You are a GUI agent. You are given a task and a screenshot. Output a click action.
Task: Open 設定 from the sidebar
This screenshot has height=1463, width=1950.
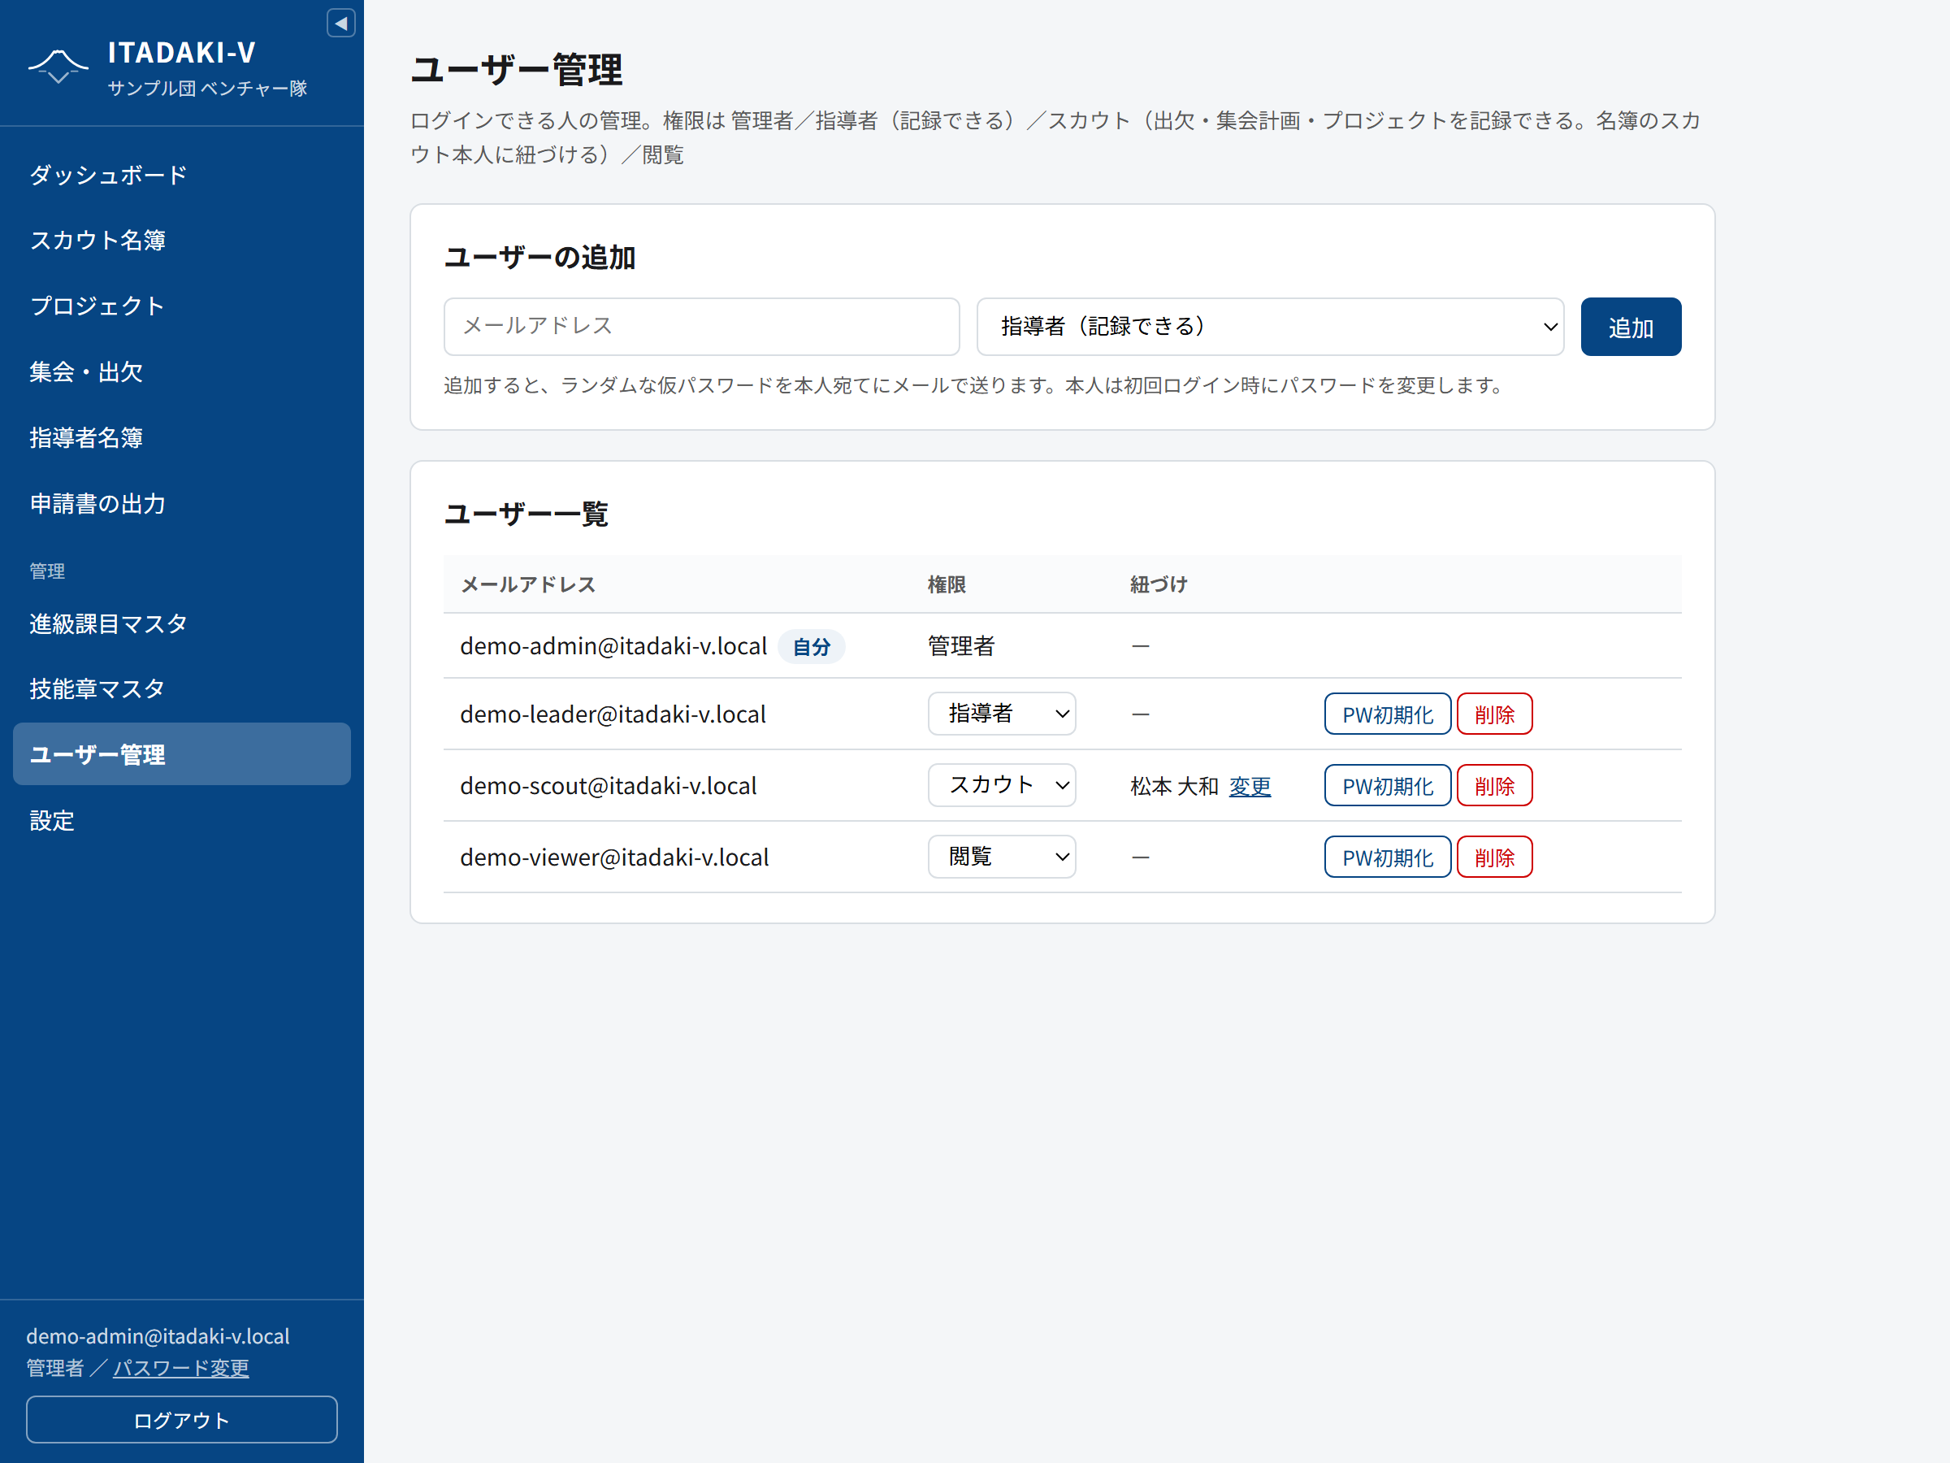pyautogui.click(x=182, y=820)
